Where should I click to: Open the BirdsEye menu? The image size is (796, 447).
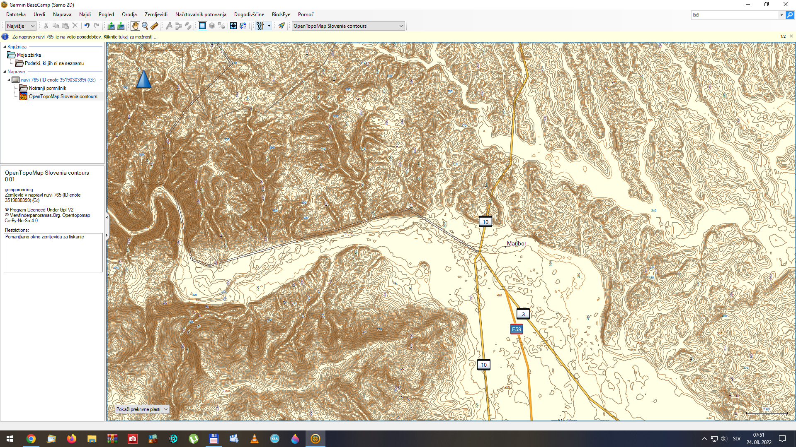281,14
